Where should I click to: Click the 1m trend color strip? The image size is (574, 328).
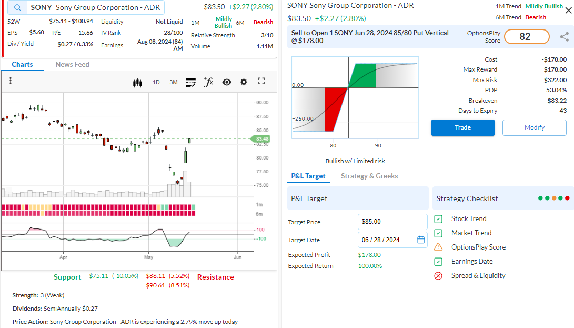(x=98, y=207)
